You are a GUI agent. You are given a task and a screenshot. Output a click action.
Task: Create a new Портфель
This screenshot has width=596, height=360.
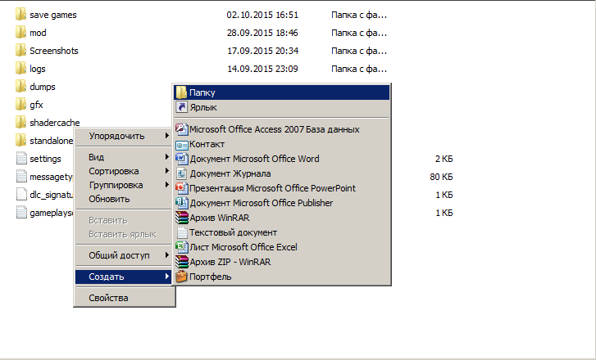coord(282,277)
